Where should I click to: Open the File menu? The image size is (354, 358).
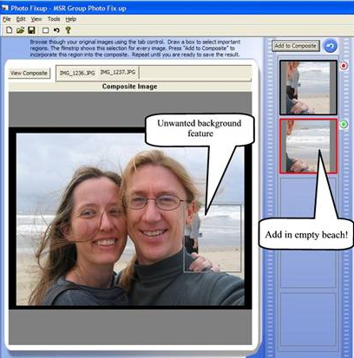click(6, 19)
